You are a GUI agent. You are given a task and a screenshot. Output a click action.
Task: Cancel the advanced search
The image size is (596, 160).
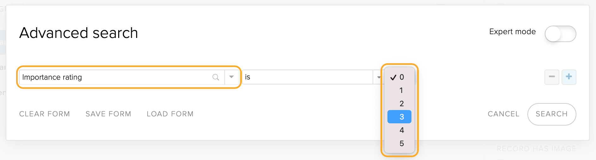503,114
